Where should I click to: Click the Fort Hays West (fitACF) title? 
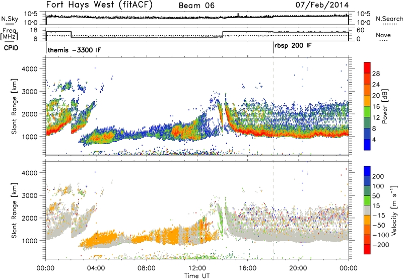[x=99, y=5]
